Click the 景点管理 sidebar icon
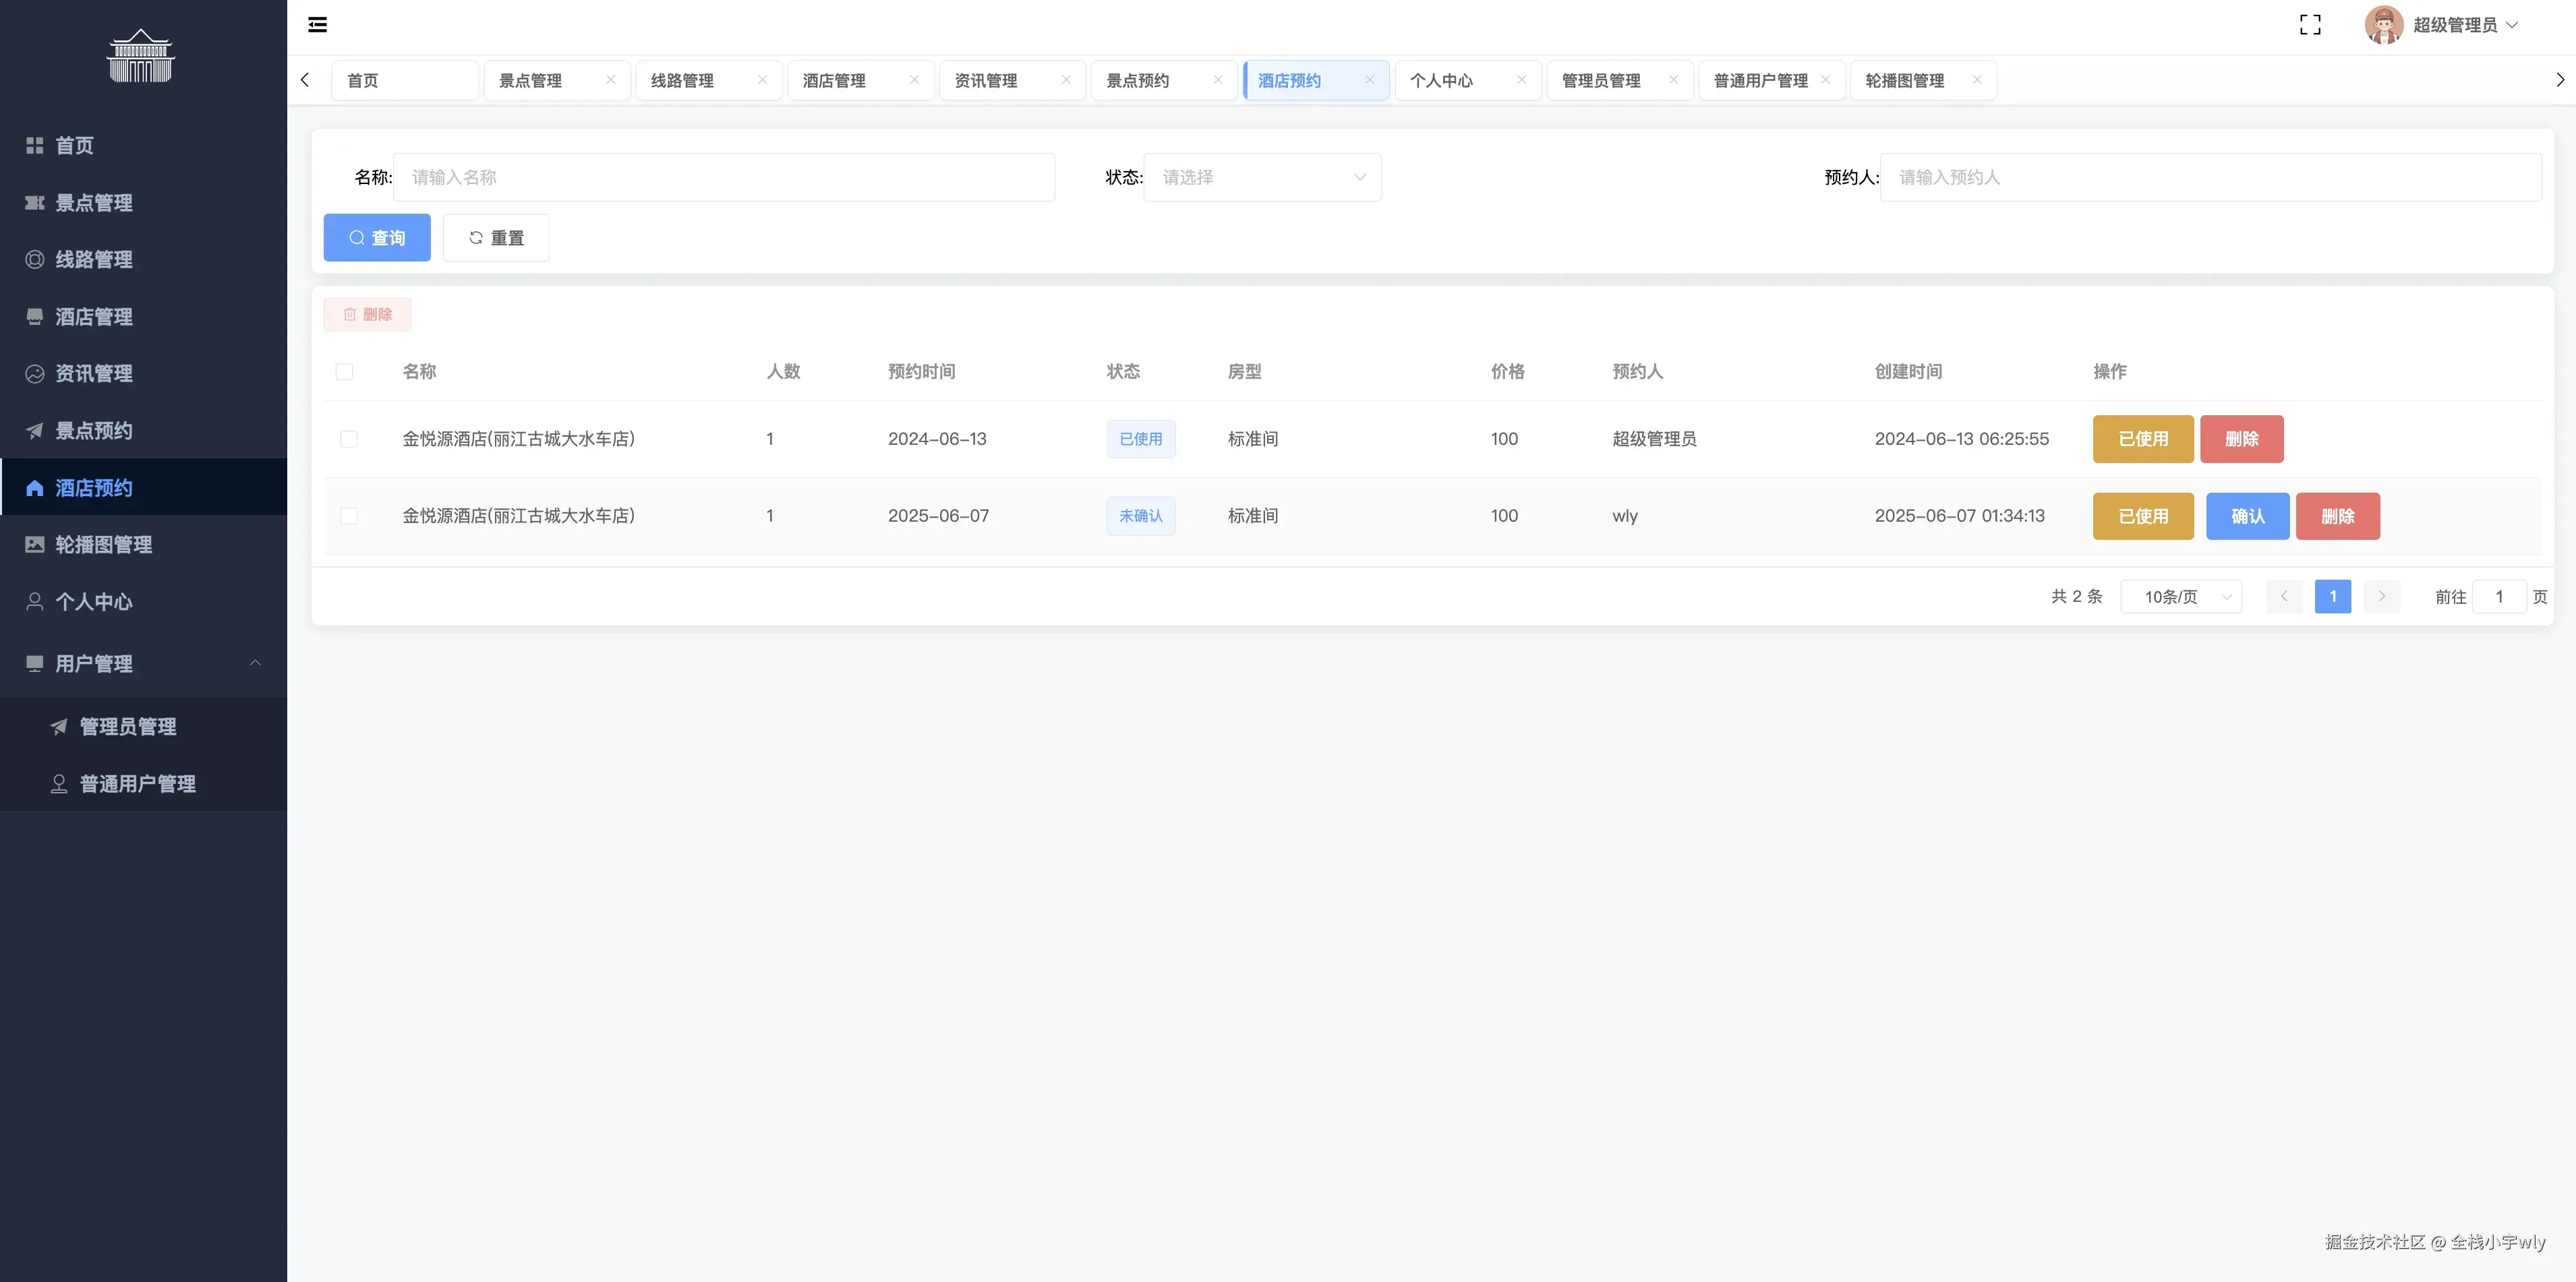This screenshot has height=1282, width=2576. click(35, 203)
